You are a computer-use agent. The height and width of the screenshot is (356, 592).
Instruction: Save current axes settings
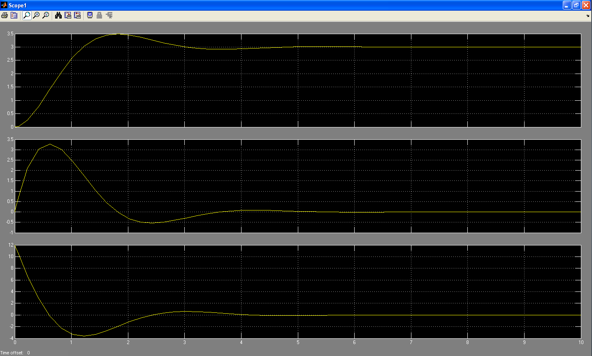click(x=68, y=15)
